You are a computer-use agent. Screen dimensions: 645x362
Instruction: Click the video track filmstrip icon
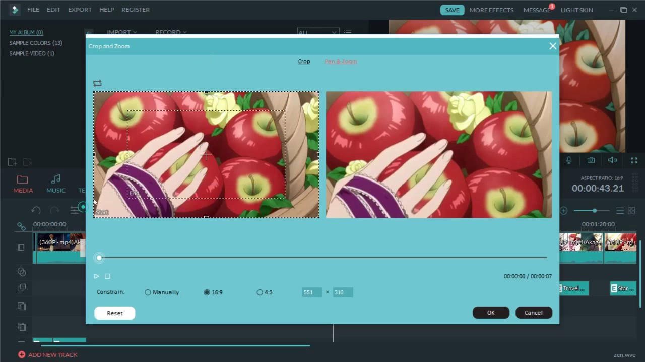[x=21, y=247]
